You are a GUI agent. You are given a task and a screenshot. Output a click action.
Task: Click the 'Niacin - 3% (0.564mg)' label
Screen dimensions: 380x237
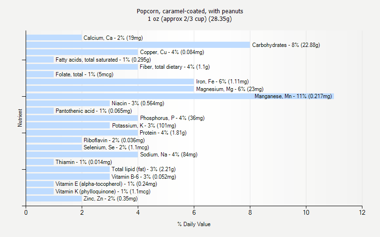[138, 103]
